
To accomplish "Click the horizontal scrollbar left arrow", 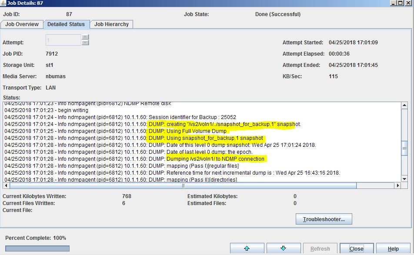I will 6,185.
